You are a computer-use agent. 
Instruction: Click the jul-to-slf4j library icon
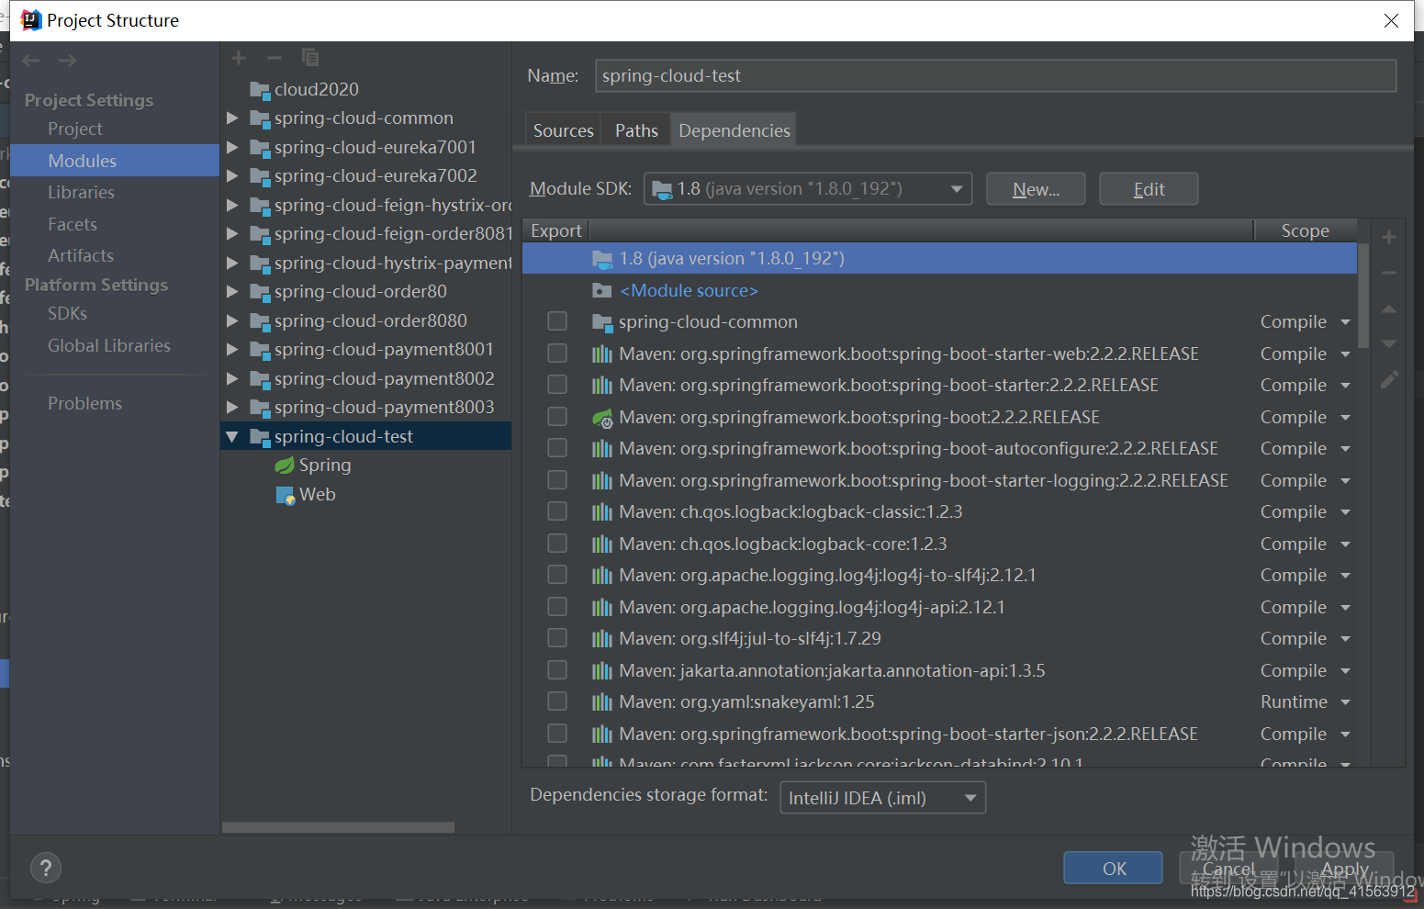(602, 639)
